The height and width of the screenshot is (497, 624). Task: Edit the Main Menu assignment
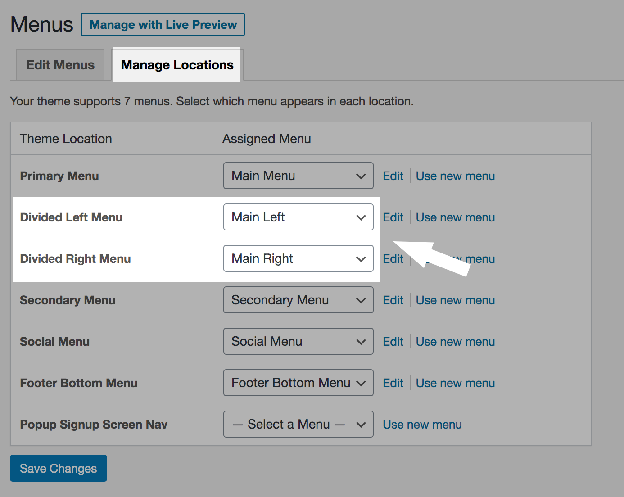393,176
